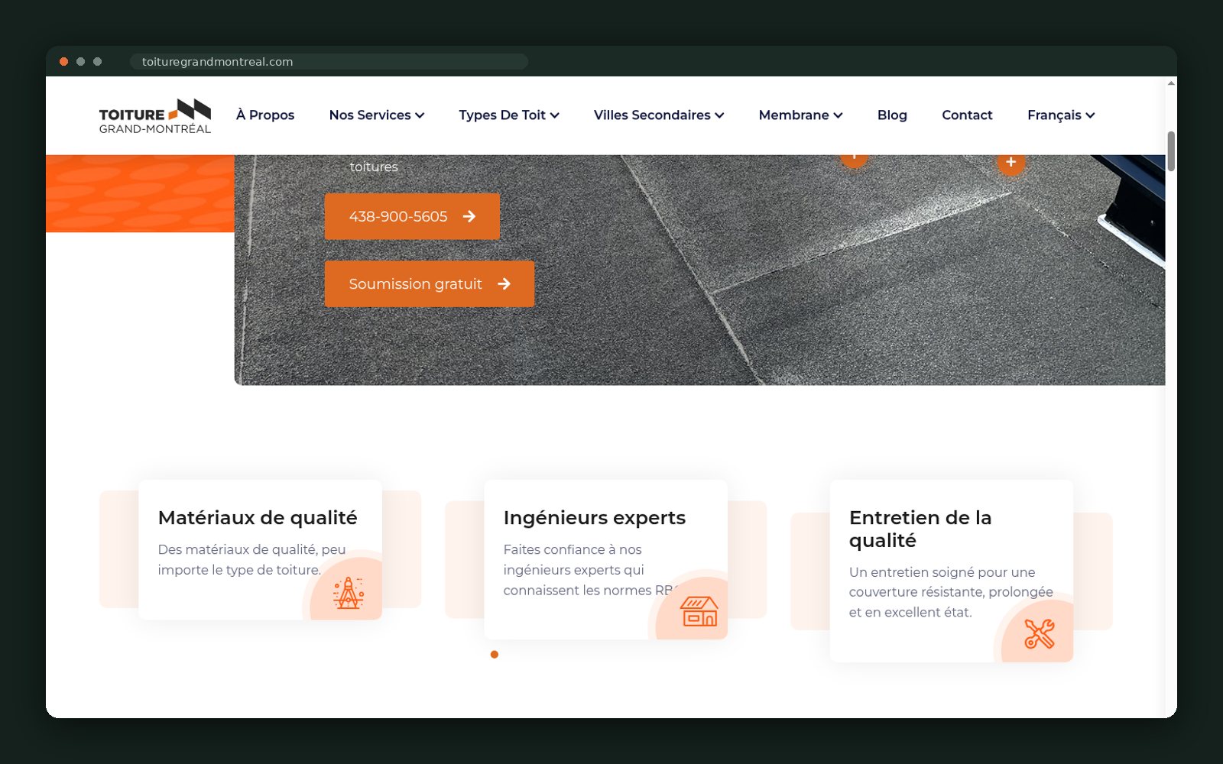Image resolution: width=1223 pixels, height=764 pixels.
Task: Click the wrench and screwdriver icon on Entretien card
Action: 1040,633
